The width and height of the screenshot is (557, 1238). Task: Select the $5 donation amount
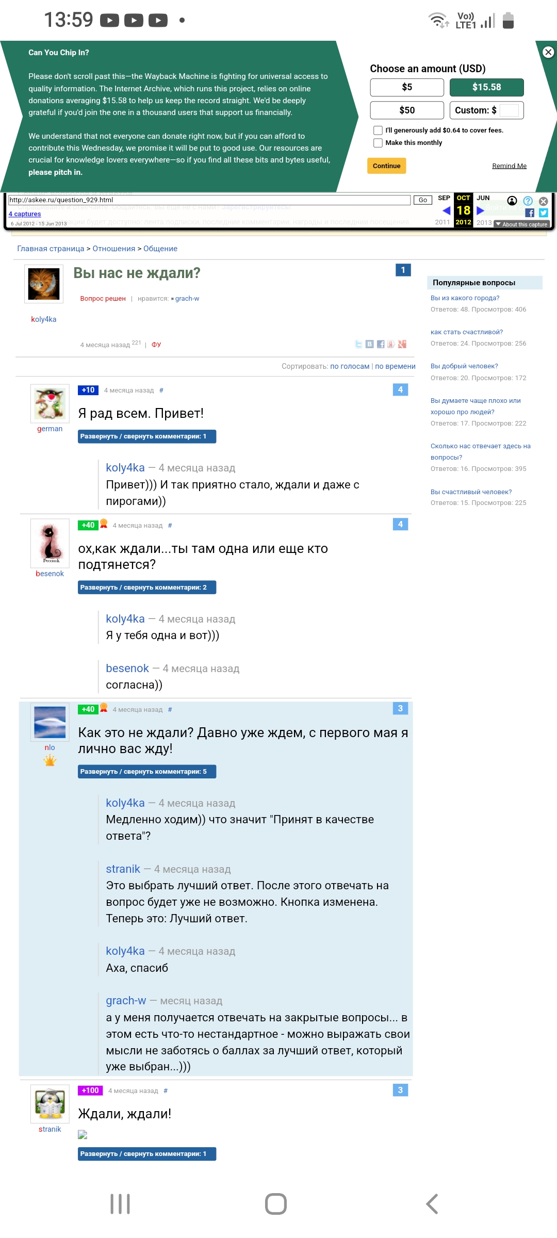(x=407, y=87)
